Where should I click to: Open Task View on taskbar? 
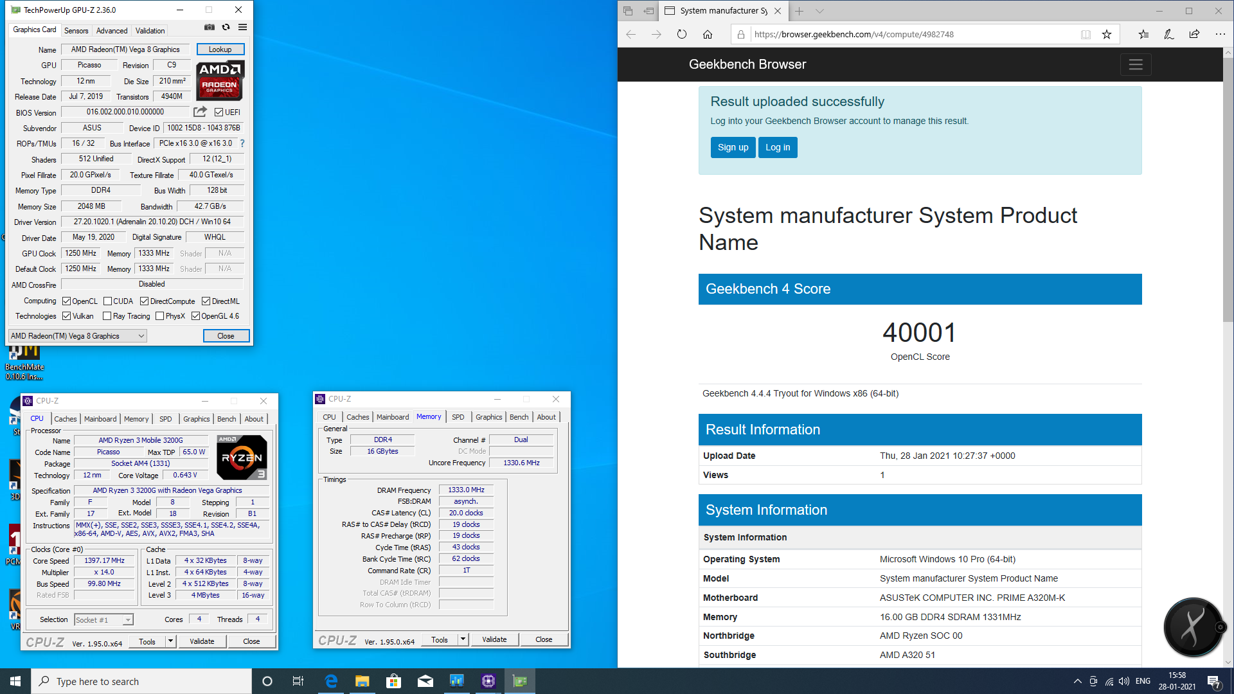click(298, 681)
